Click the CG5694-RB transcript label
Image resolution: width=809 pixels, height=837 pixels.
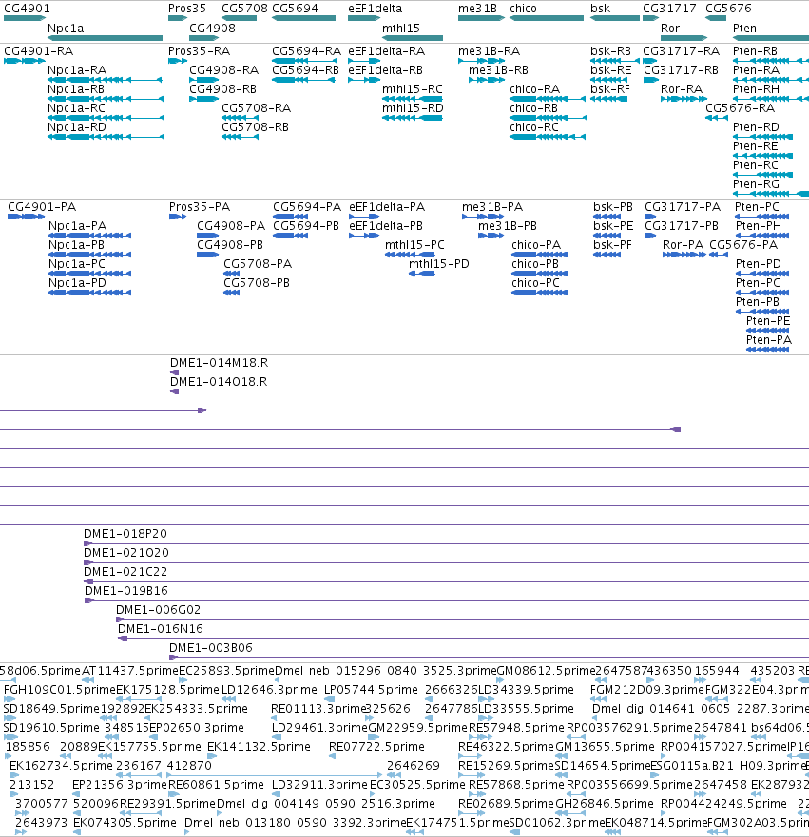(x=305, y=70)
